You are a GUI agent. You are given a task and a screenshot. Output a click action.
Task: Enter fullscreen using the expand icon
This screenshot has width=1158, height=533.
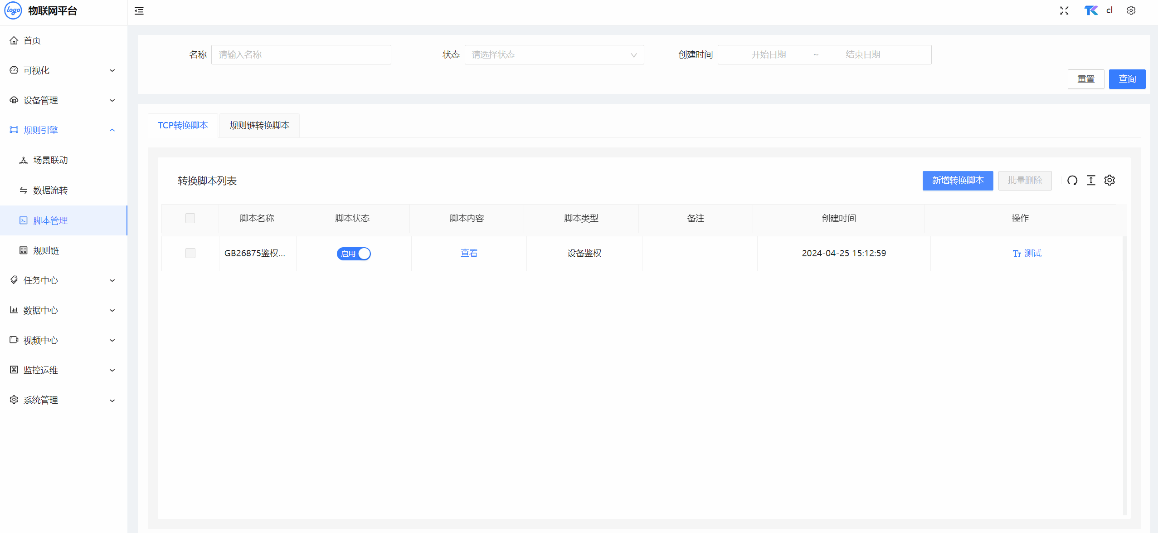[1064, 11]
